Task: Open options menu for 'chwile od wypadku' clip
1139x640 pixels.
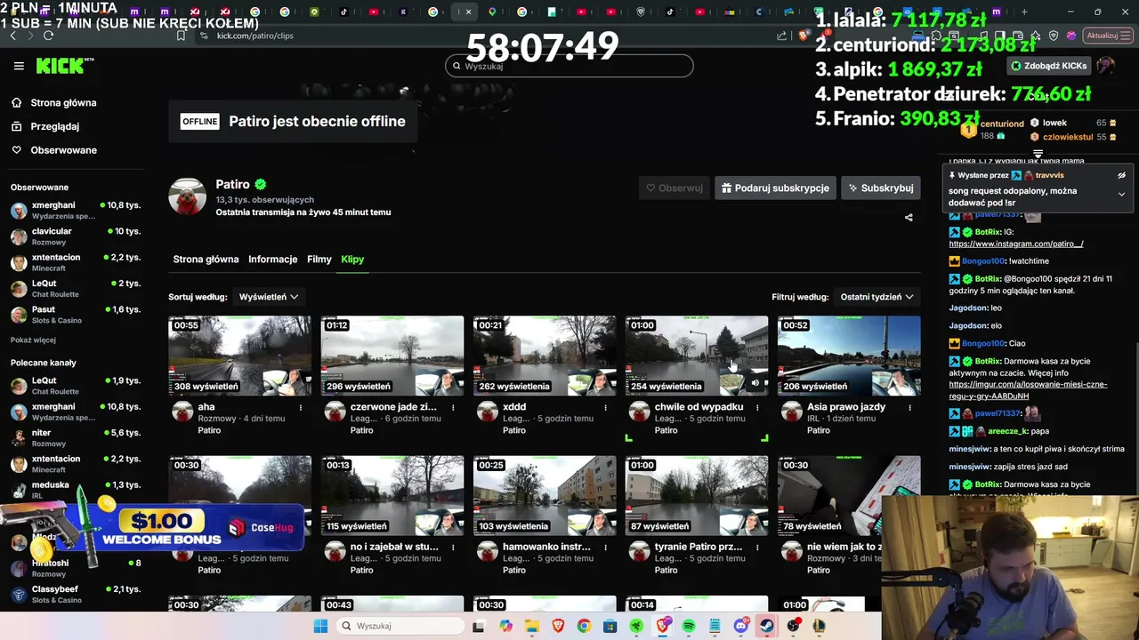Action: (757, 408)
